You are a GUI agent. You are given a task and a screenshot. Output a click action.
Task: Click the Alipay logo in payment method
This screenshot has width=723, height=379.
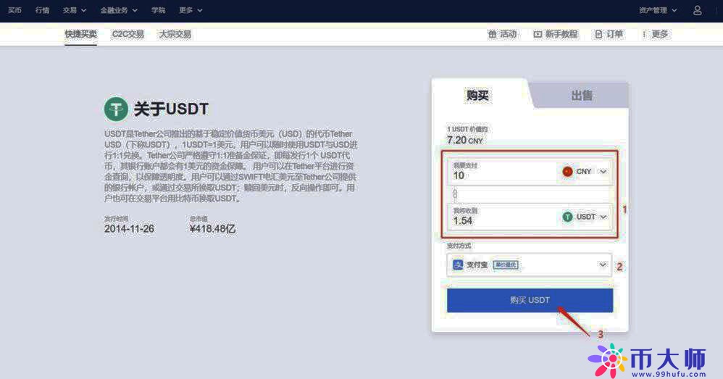coord(457,265)
